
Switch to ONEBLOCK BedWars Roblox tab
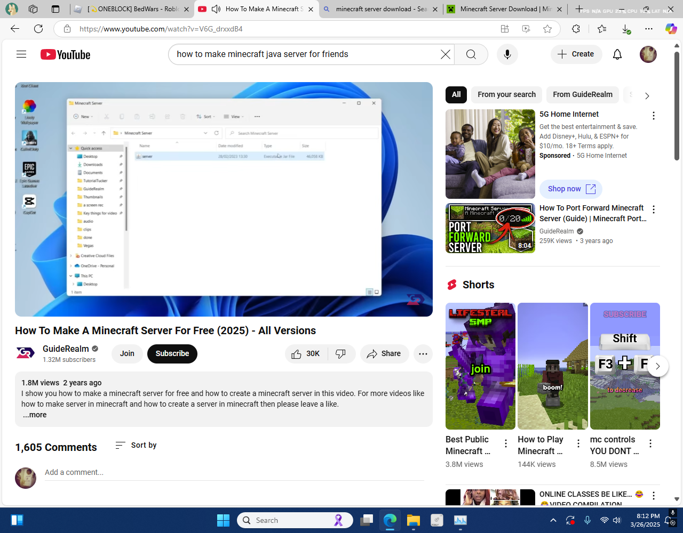(132, 9)
